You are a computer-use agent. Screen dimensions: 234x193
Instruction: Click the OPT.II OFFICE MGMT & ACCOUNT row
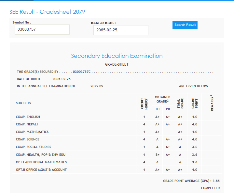[x=41, y=170]
